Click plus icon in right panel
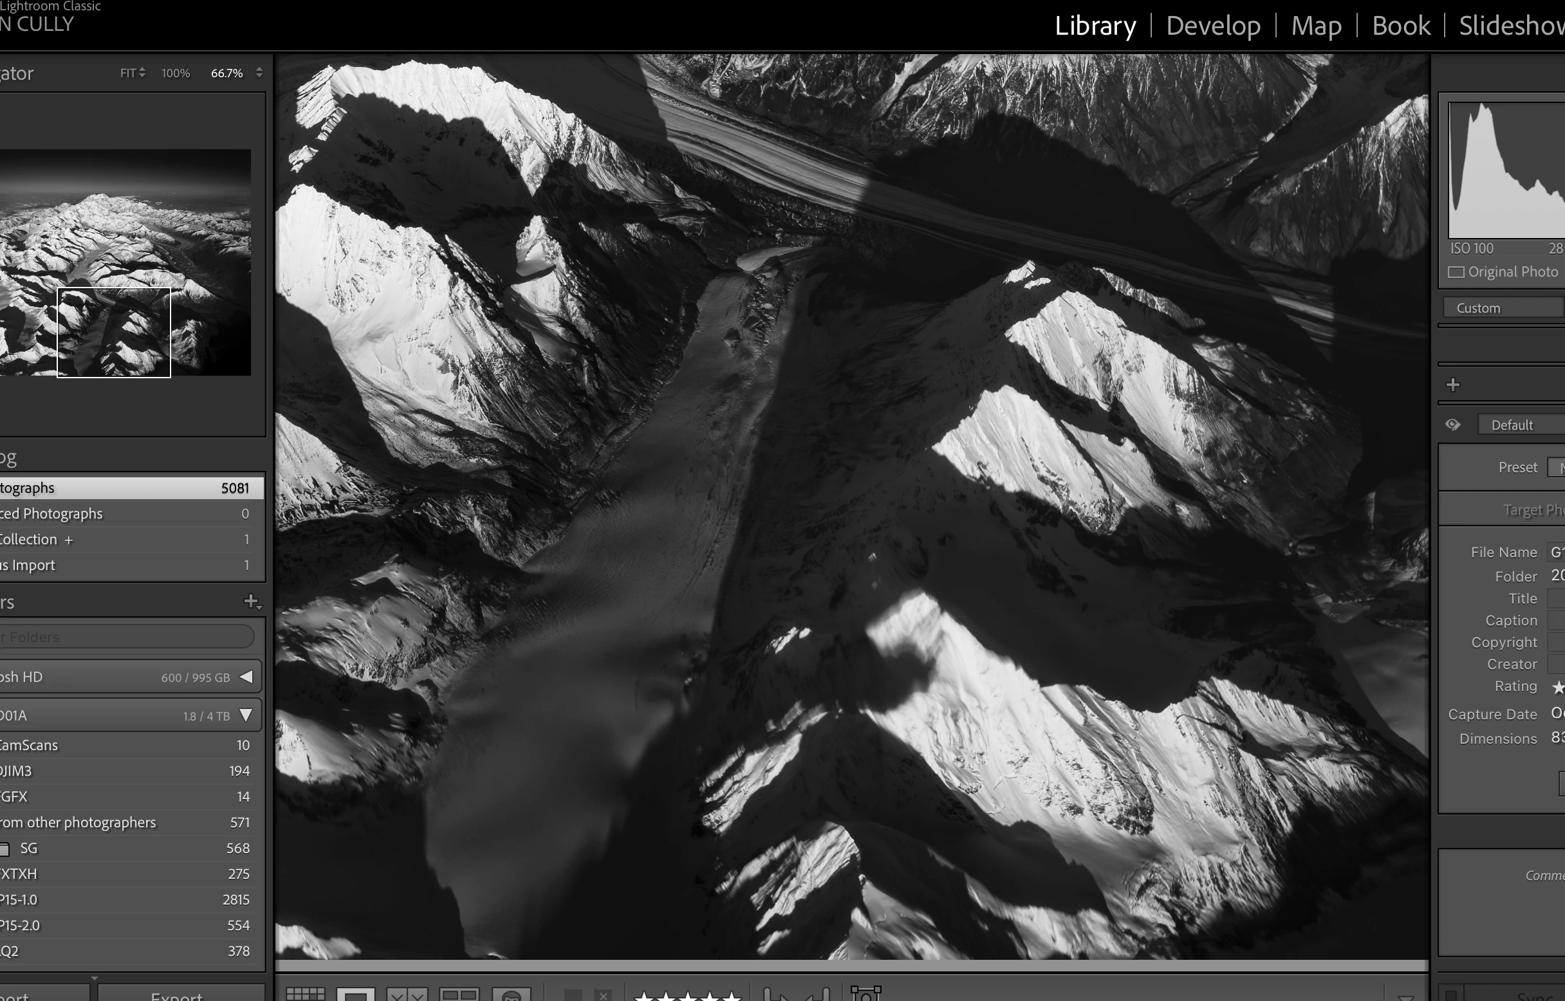 [1453, 385]
